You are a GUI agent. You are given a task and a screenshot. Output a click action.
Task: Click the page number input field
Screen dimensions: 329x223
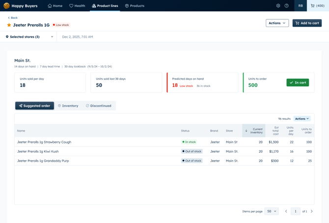click(x=295, y=211)
